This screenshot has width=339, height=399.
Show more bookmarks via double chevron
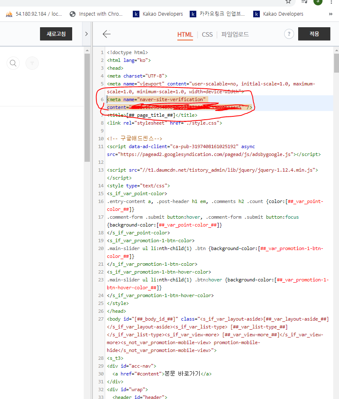[x=331, y=14]
